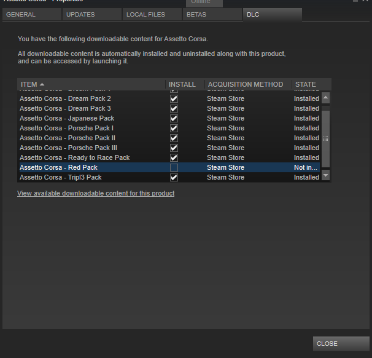
Task: Click the DLC tab
Action: pos(273,15)
